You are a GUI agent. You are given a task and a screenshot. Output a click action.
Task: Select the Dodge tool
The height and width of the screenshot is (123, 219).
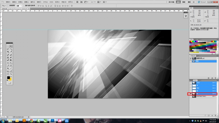point(11,63)
